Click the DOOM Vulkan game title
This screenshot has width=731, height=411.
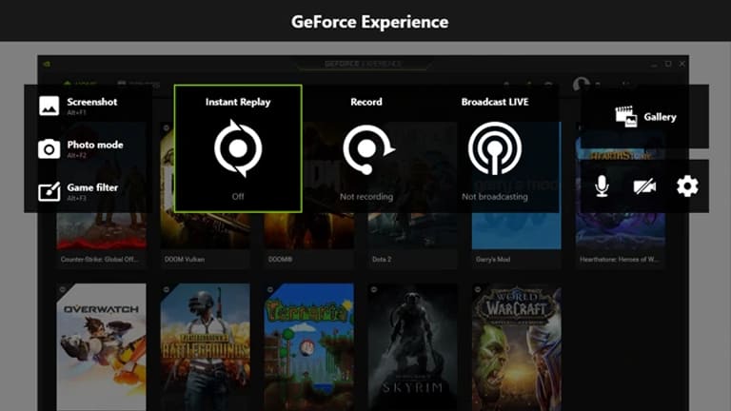[x=184, y=259]
